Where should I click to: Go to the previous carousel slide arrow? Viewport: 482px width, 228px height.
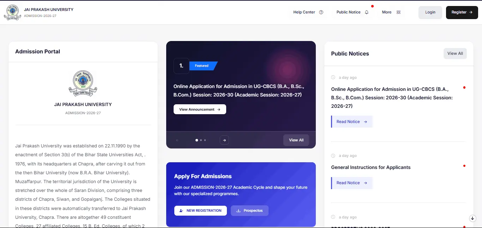click(x=177, y=140)
